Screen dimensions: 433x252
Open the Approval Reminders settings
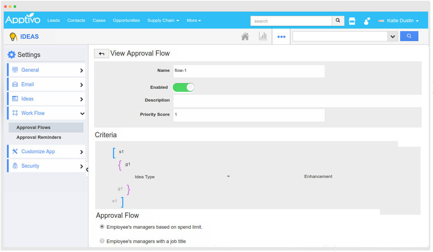(38, 137)
